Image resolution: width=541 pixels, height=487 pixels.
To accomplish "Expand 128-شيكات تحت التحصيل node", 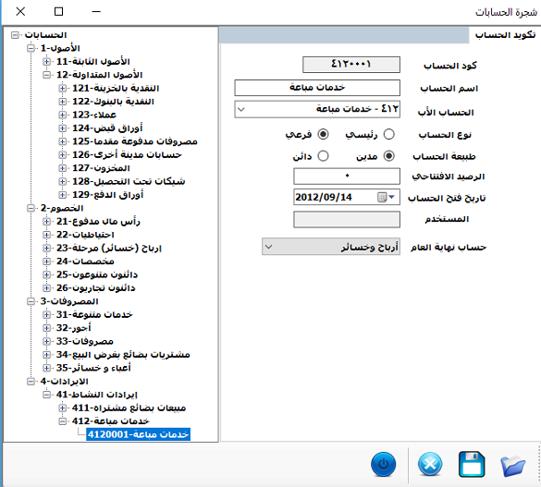I will click(x=63, y=181).
